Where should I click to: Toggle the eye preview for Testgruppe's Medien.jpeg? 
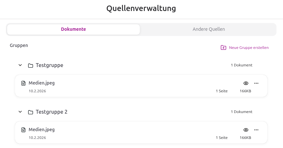pos(246,83)
